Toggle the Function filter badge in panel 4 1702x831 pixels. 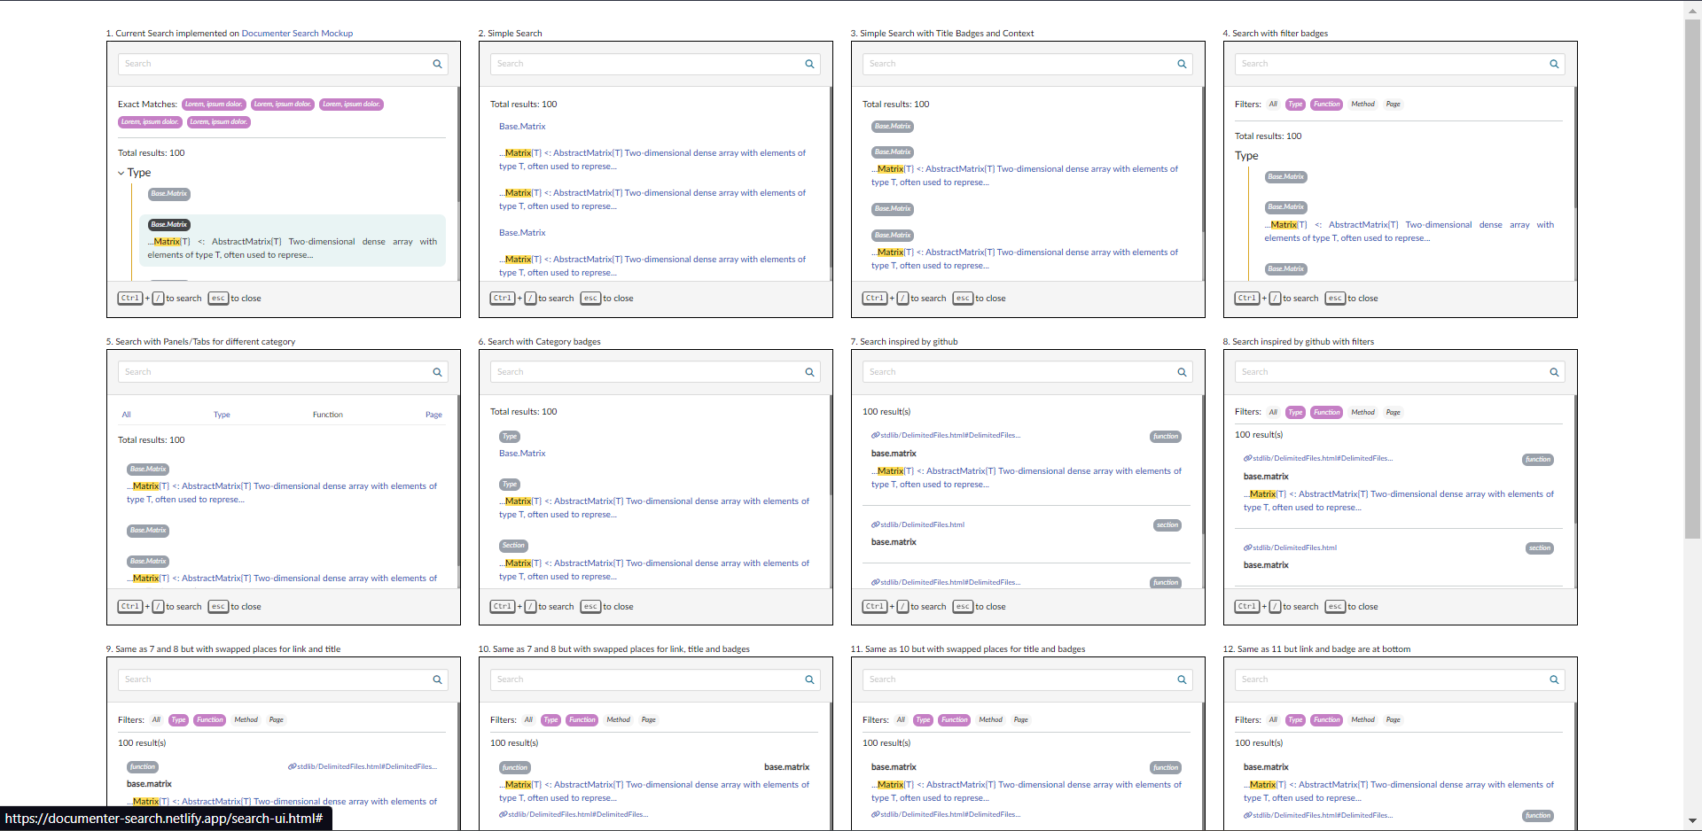coord(1326,104)
